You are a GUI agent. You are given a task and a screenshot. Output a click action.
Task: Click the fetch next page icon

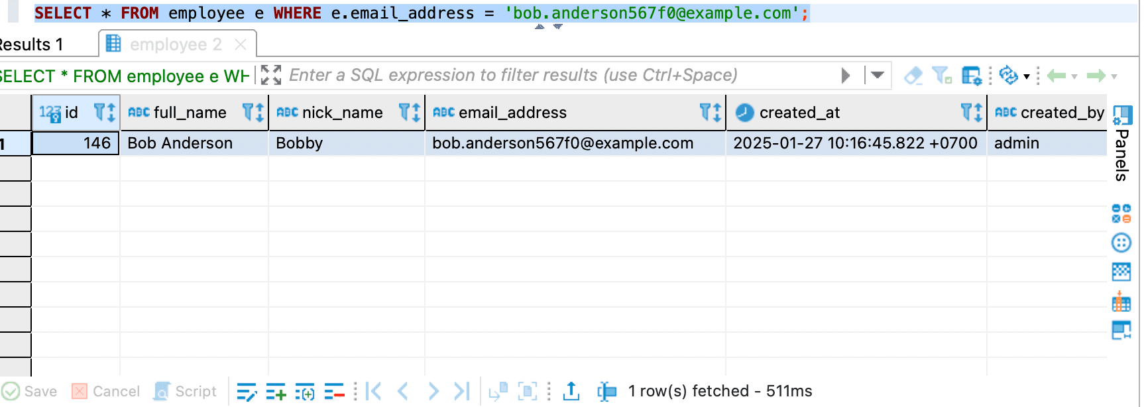coord(498,392)
